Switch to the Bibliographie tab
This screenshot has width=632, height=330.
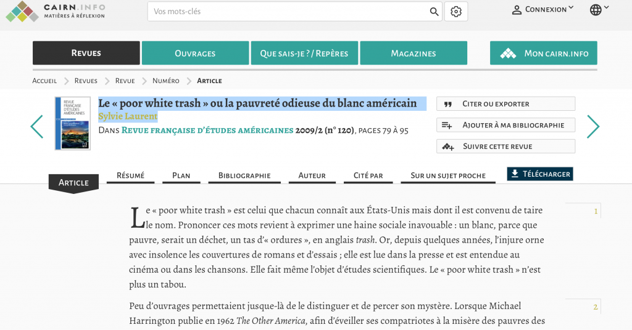coord(244,175)
